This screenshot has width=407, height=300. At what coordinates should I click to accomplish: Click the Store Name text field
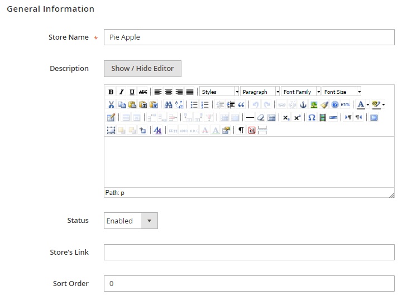[249, 37]
